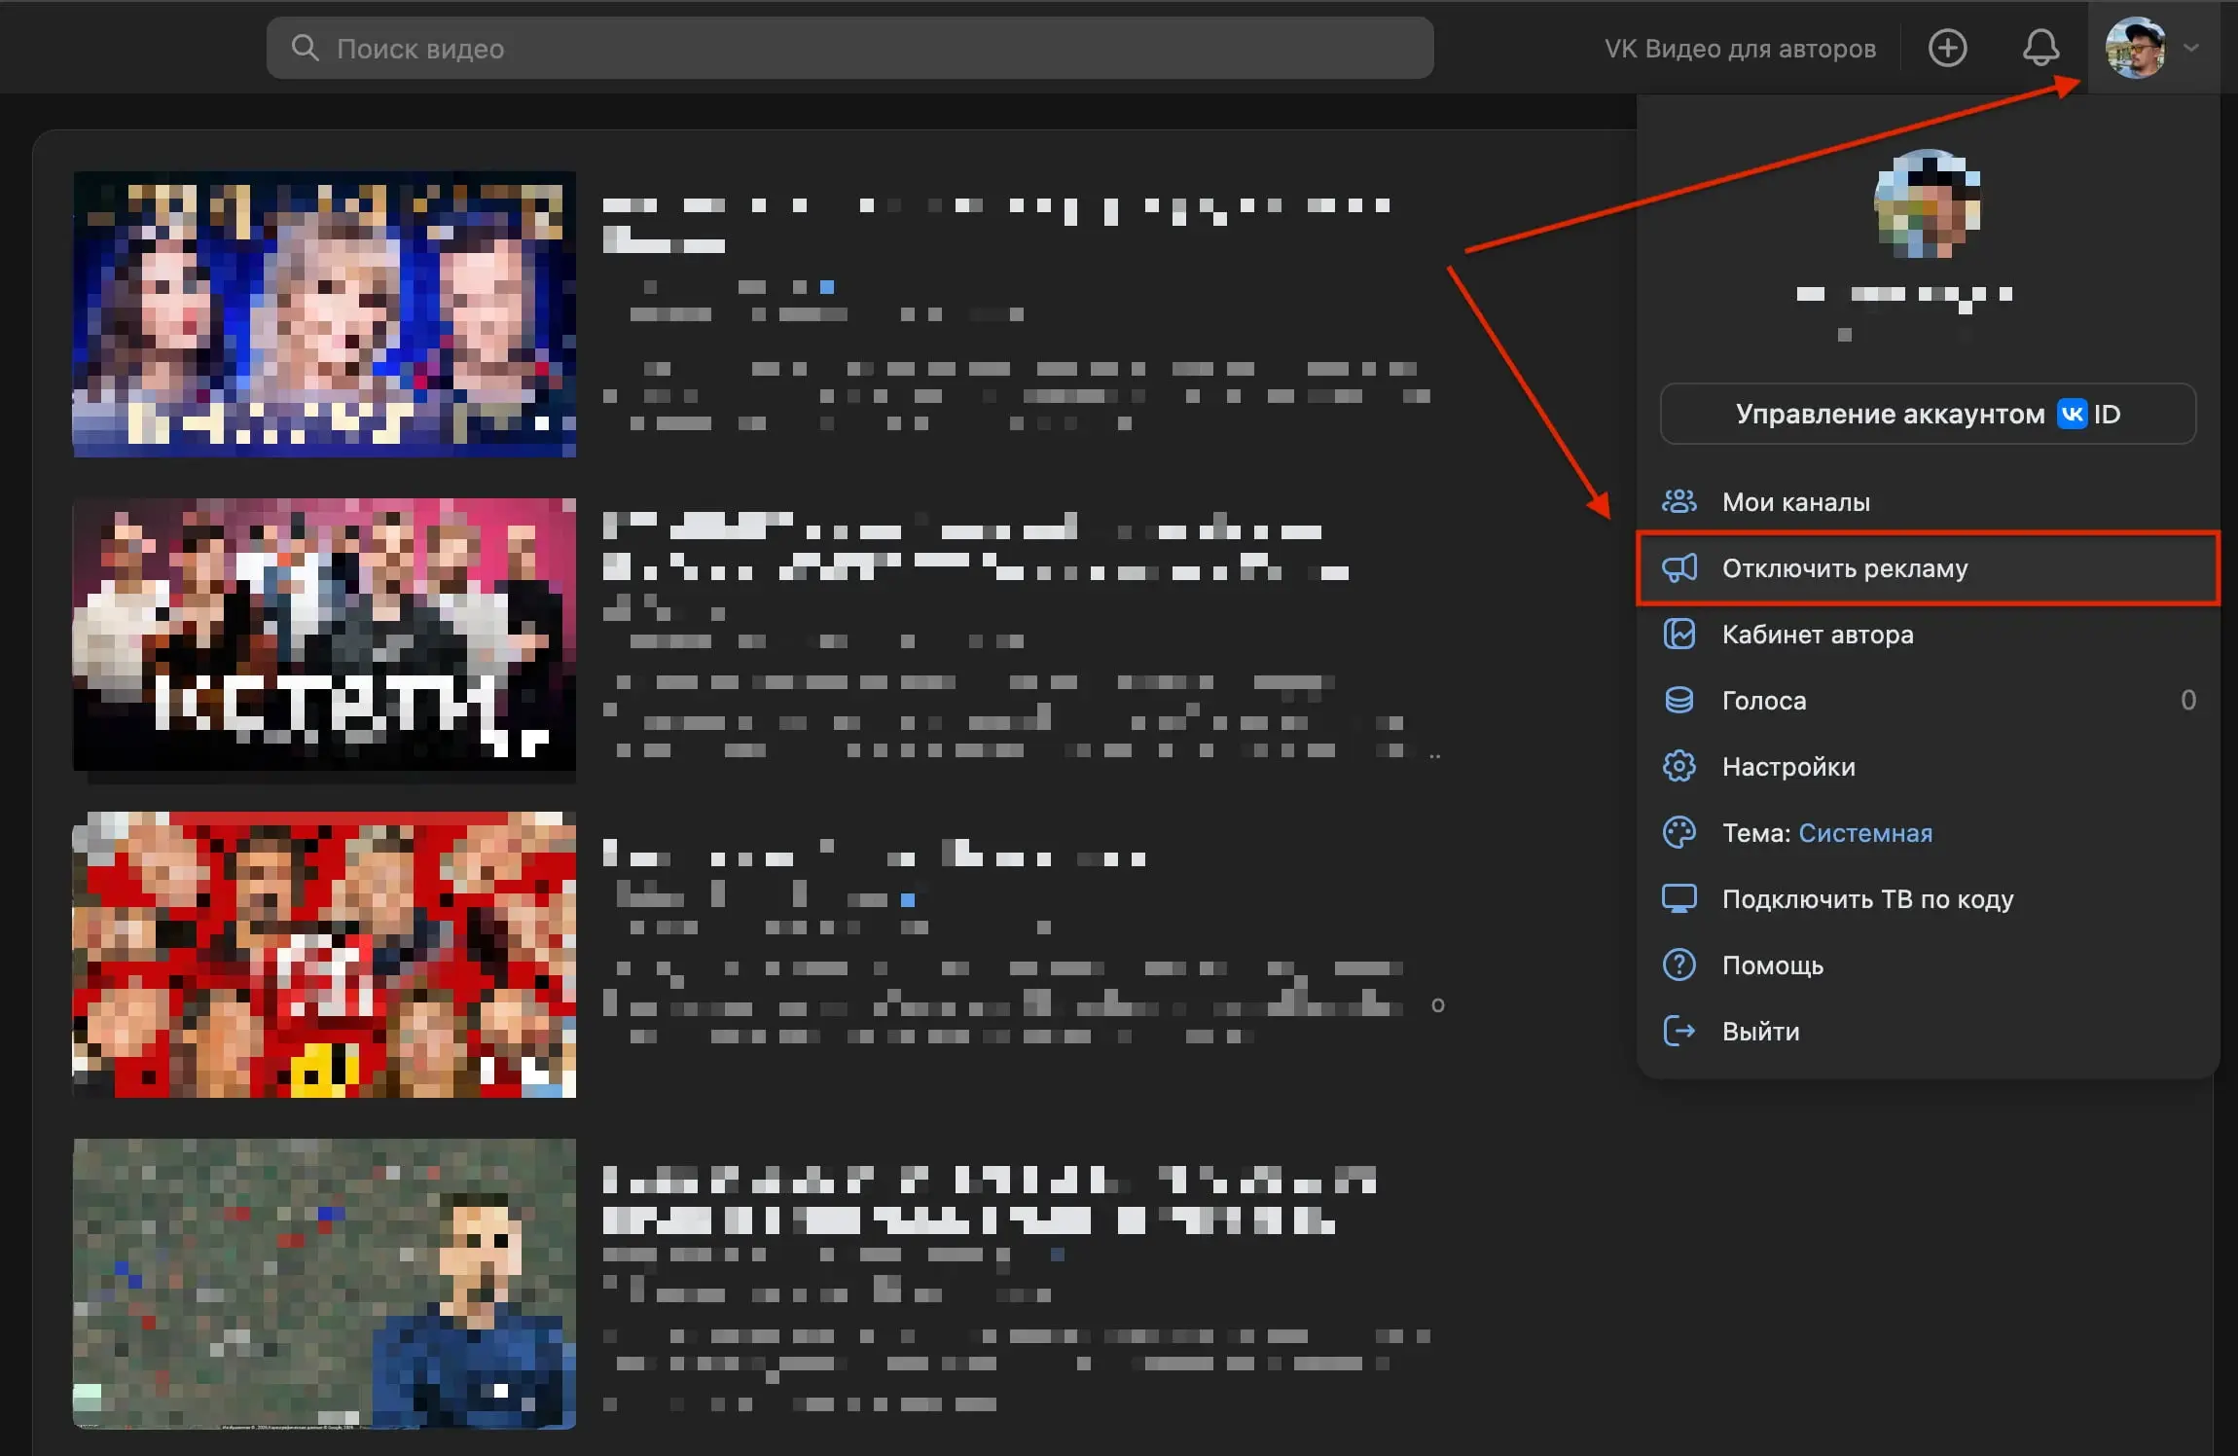This screenshot has width=2238, height=1456.
Task: Click the TV monitor icon
Action: [1678, 899]
